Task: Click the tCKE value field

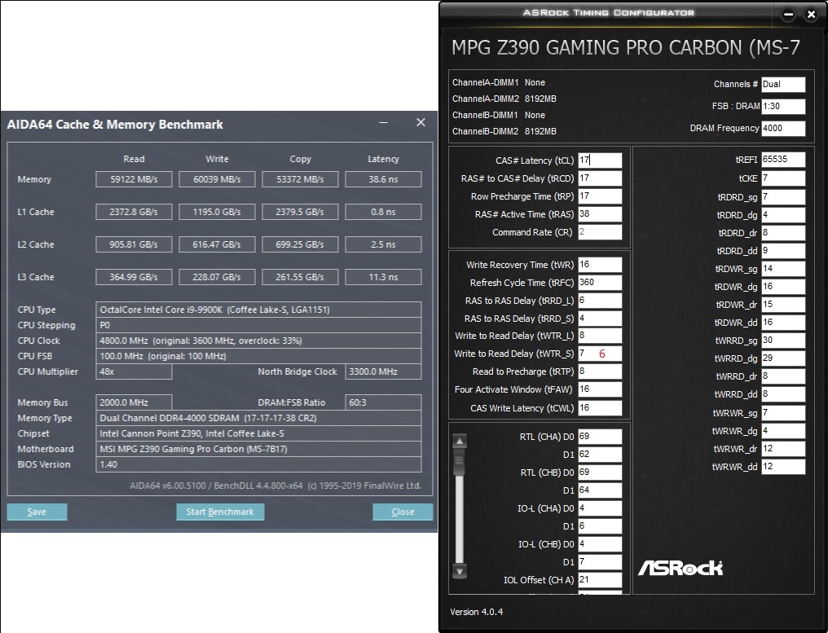Action: click(783, 178)
